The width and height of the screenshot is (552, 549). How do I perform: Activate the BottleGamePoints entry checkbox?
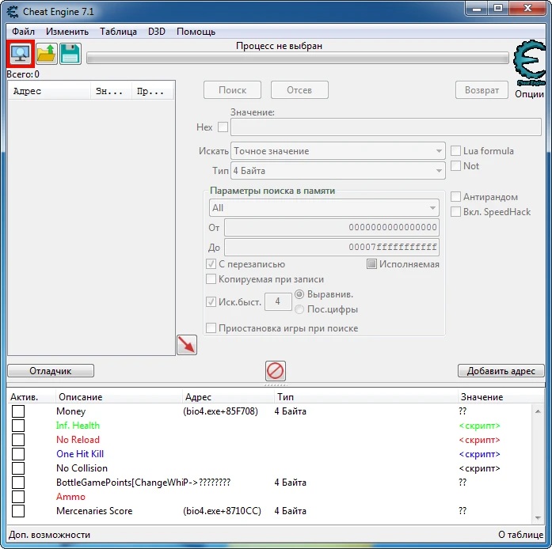tap(18, 483)
